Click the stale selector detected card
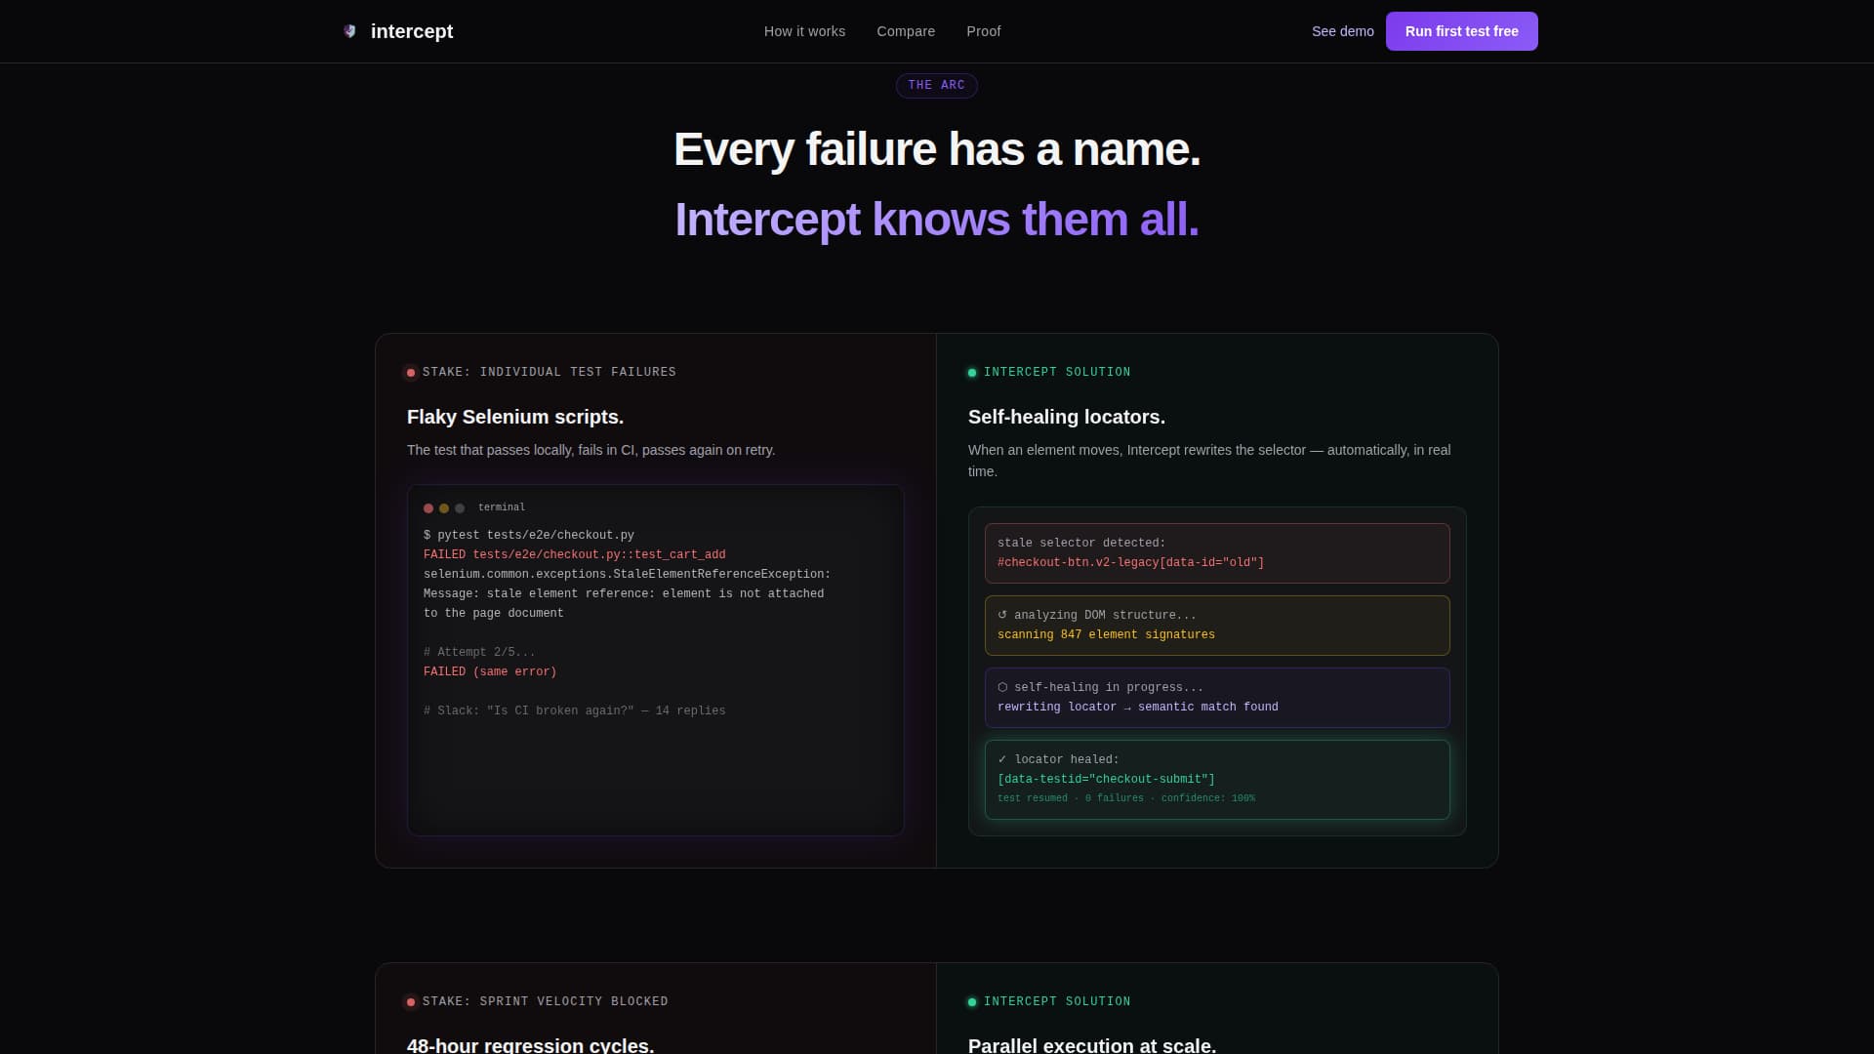1874x1054 pixels. click(x=1217, y=553)
